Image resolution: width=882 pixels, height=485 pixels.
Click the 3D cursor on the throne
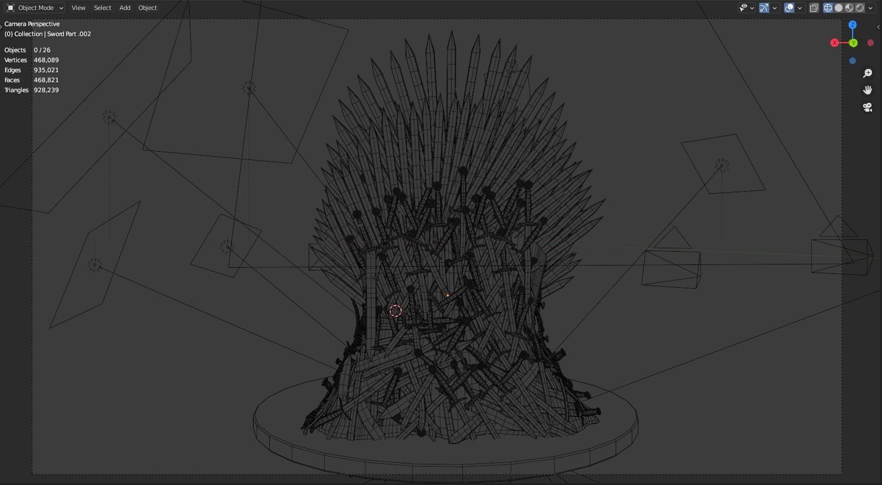tap(395, 311)
